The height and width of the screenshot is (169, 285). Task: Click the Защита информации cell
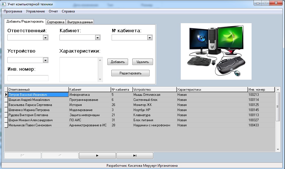pos(90,115)
